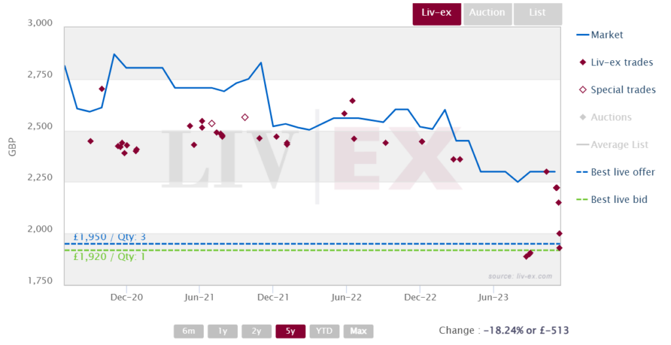Select the Max time range
This screenshot has height=345, width=671.
click(358, 331)
